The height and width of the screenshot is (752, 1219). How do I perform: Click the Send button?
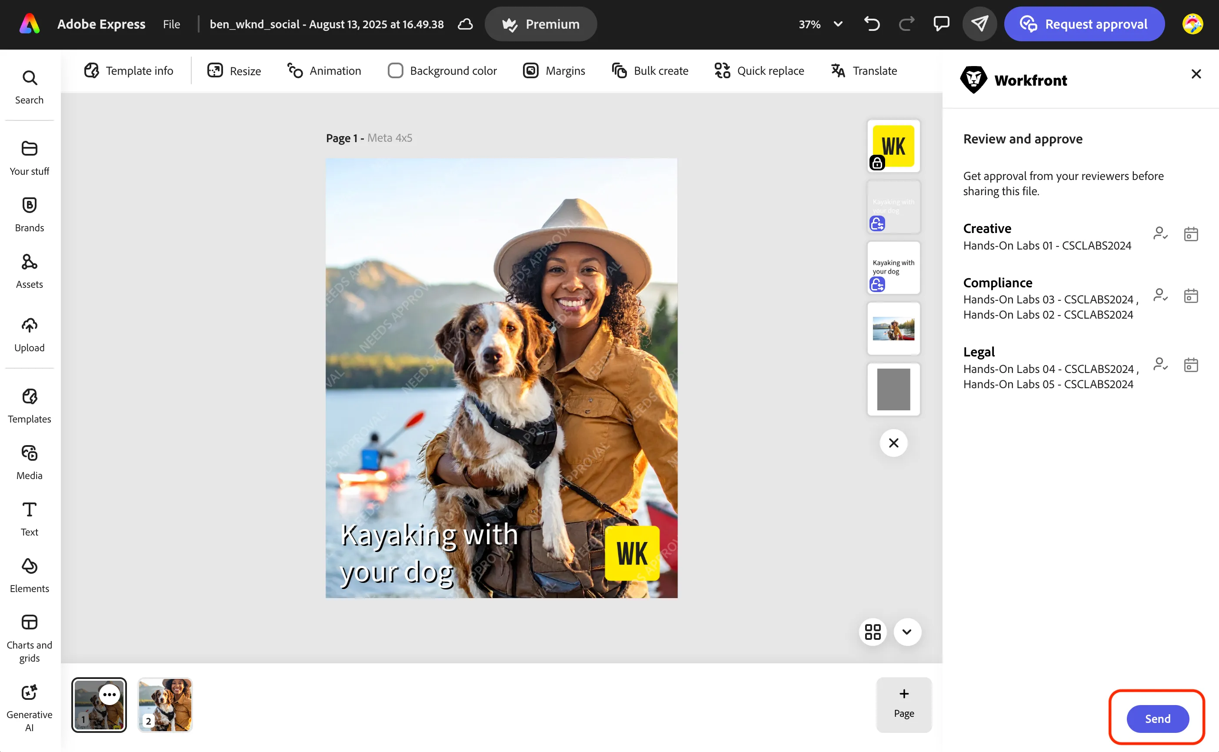click(1158, 718)
